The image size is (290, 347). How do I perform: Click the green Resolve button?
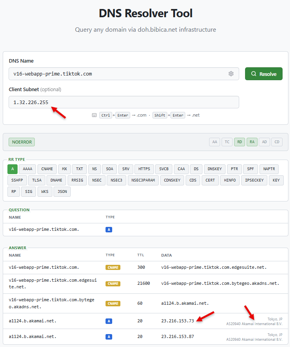[264, 74]
